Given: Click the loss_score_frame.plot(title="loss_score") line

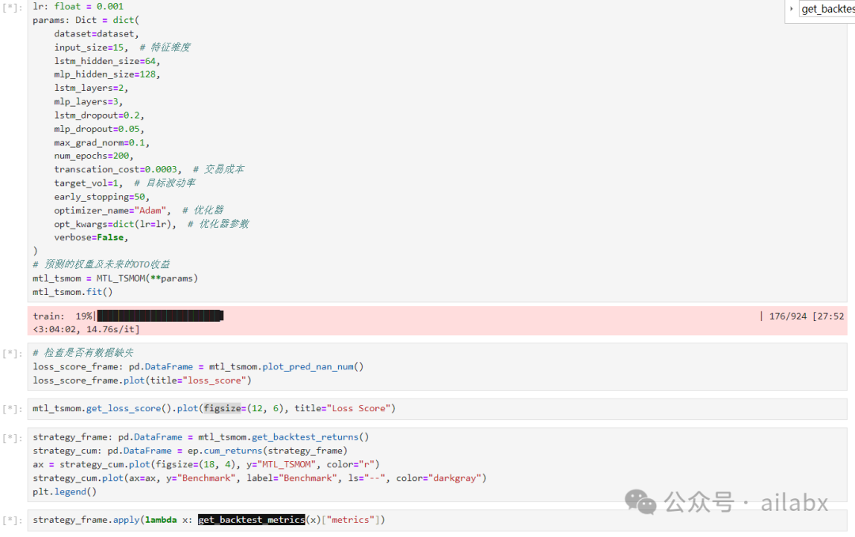Looking at the screenshot, I should click(142, 380).
